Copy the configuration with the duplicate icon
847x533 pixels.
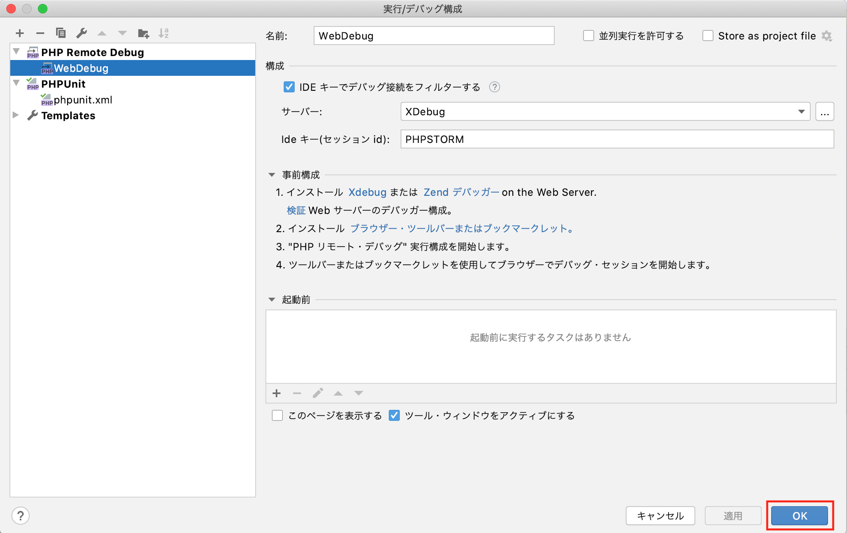pos(61,33)
